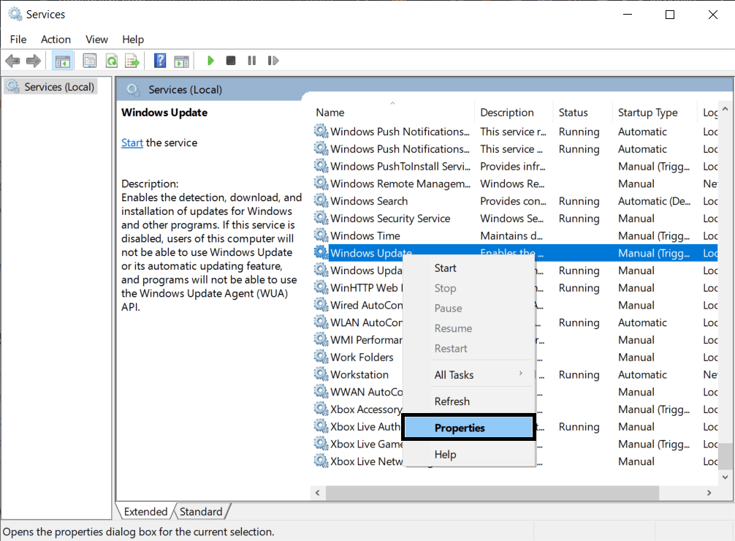Click the vertical scrollbar down arrow
735x541 pixels.
726,477
